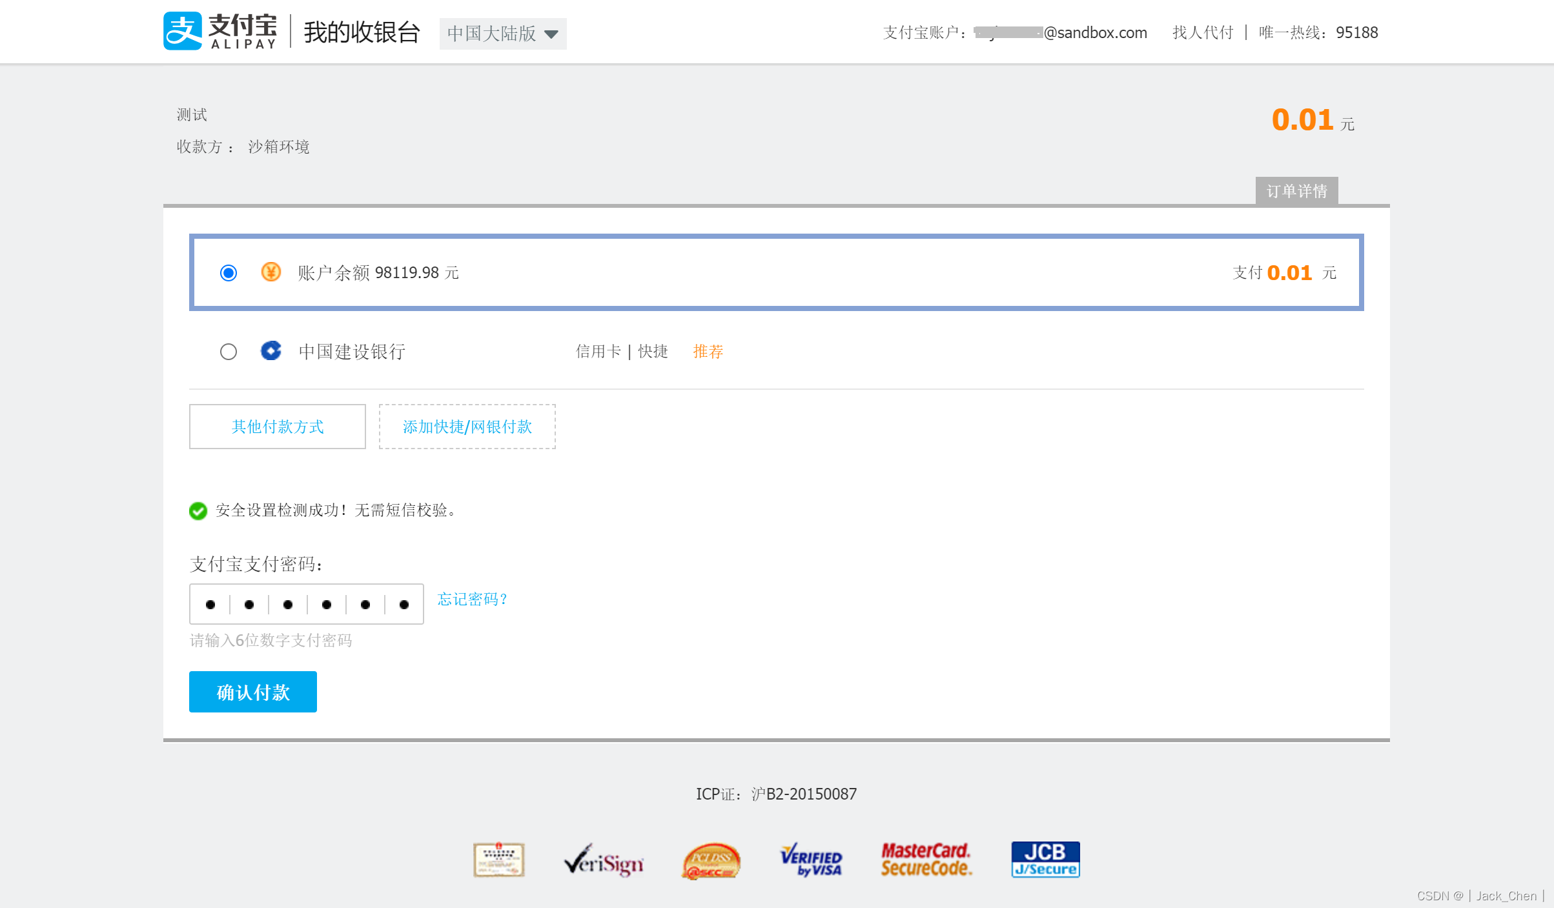Screen dimensions: 1554x908
Task: Open 其他付款方式 other payment methods
Action: pyautogui.click(x=278, y=427)
